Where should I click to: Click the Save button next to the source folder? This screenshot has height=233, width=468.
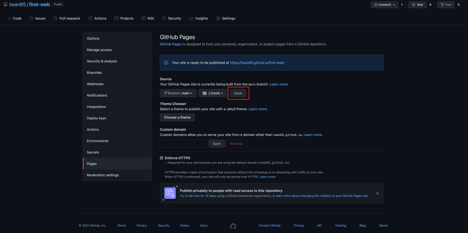click(238, 93)
